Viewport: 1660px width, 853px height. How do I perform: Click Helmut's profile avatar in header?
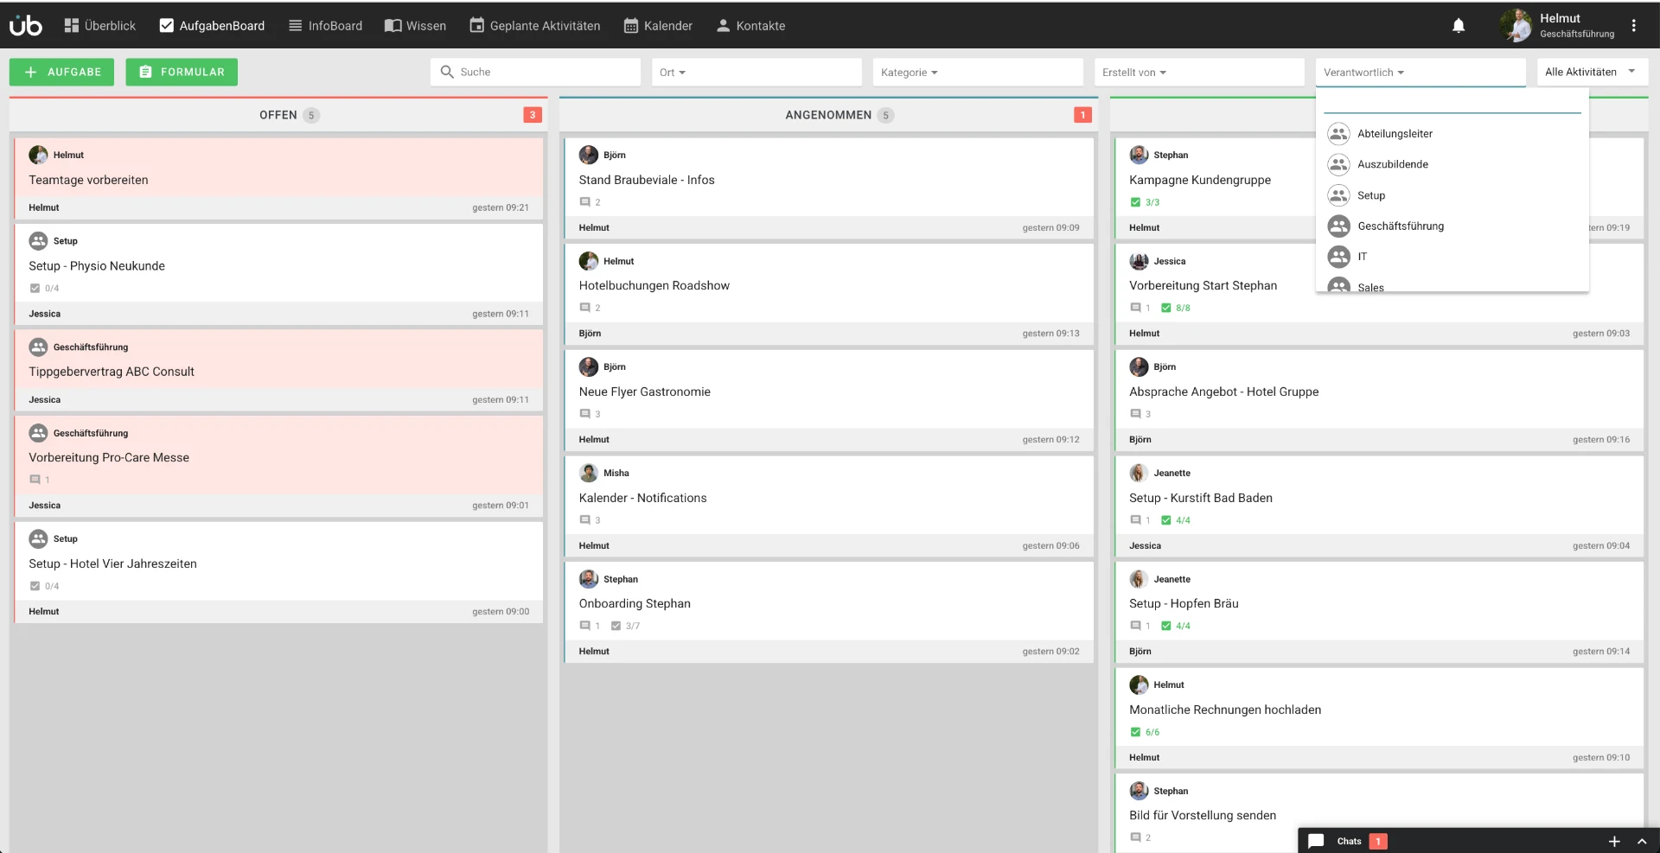pyautogui.click(x=1516, y=26)
